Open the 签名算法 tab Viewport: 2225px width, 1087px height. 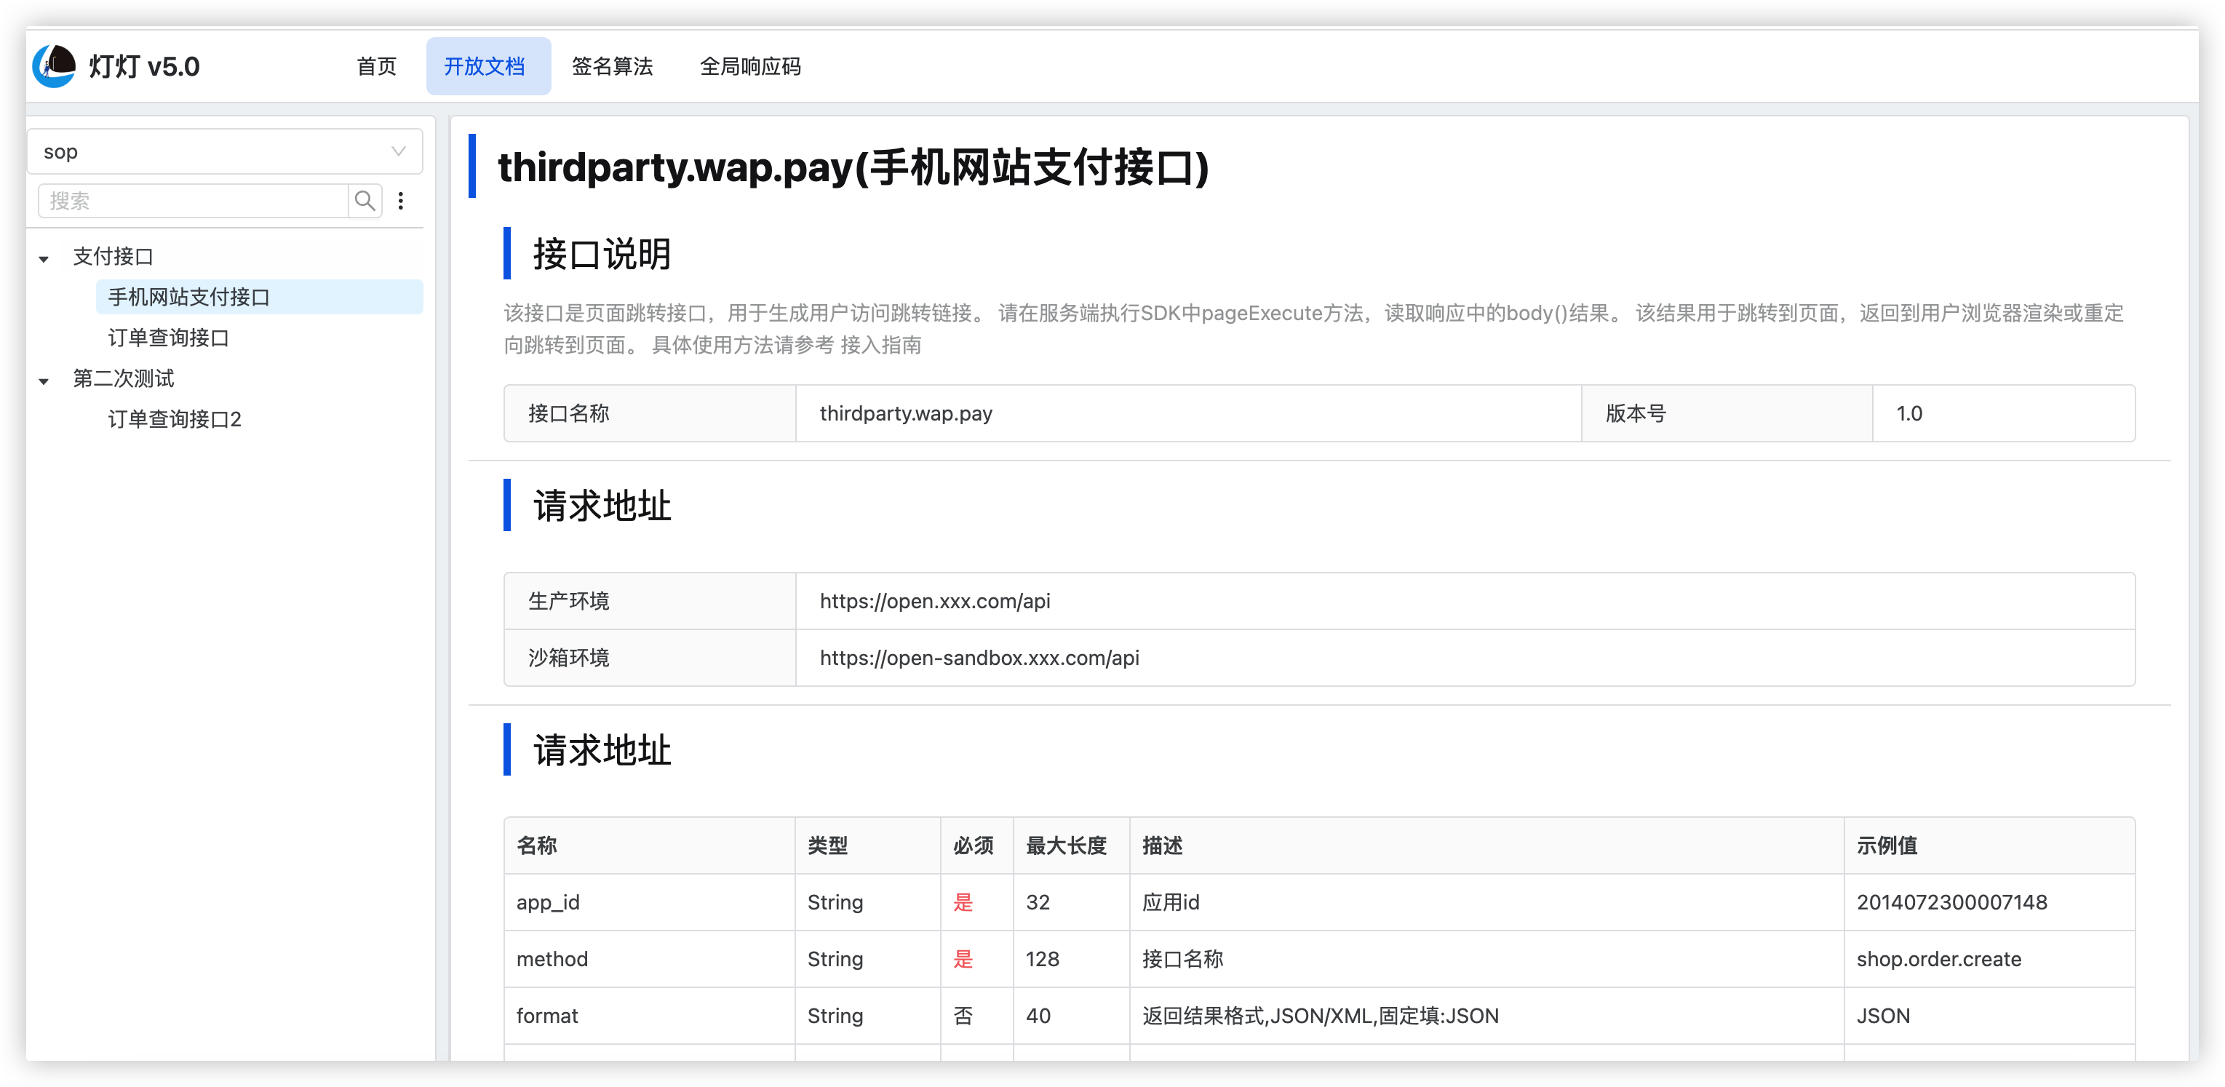(x=611, y=66)
